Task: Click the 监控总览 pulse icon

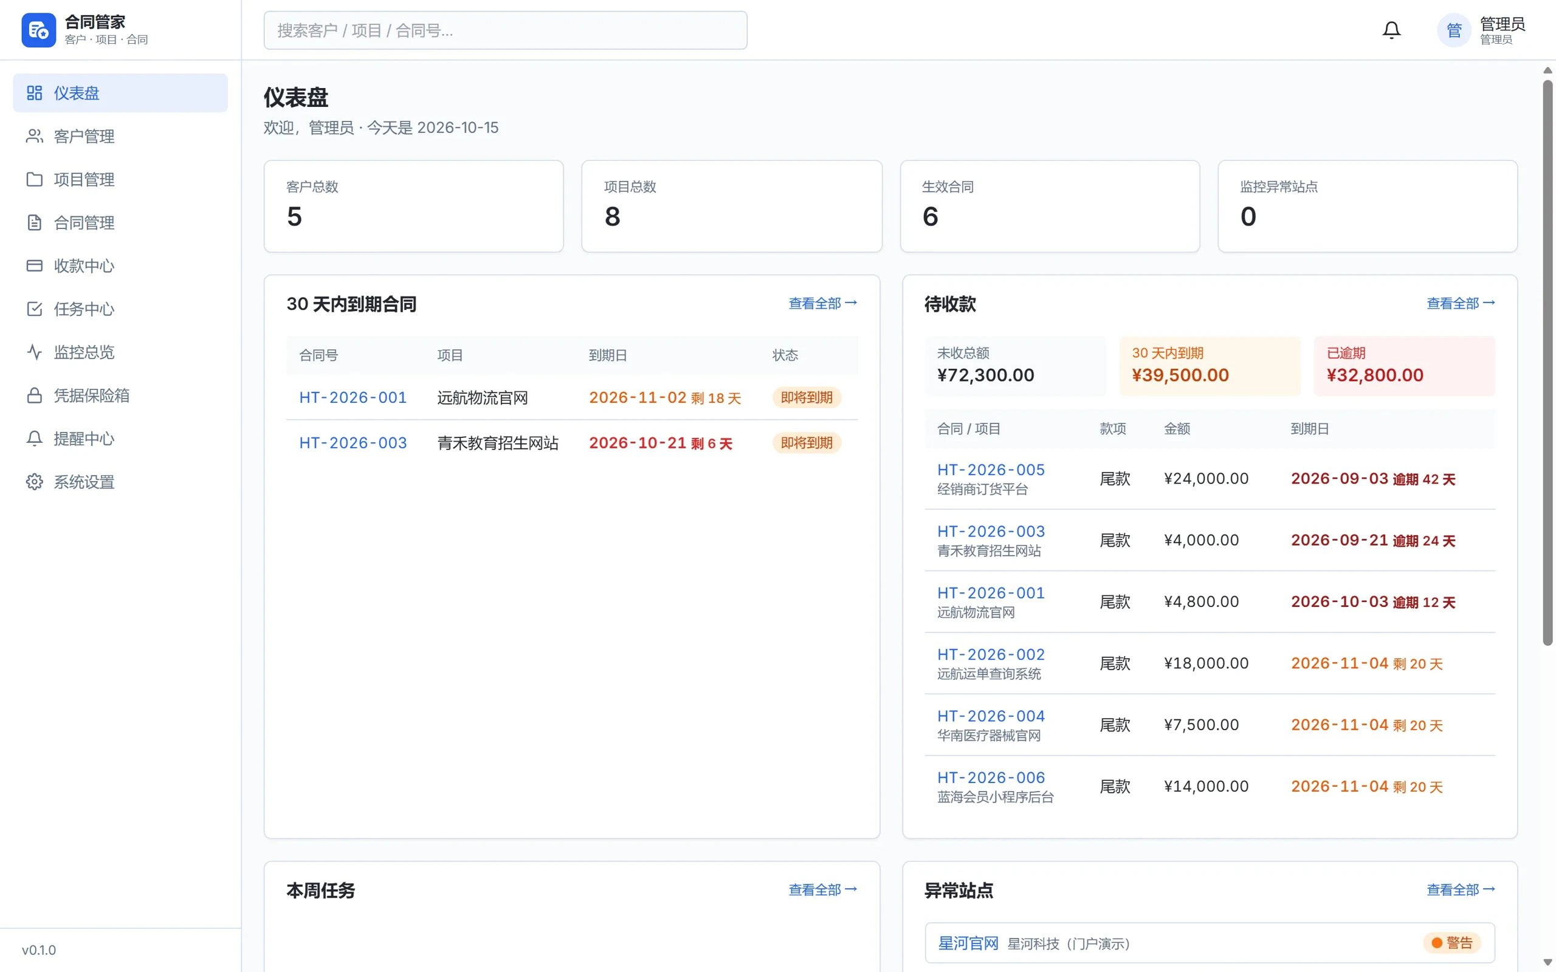Action: pos(35,352)
